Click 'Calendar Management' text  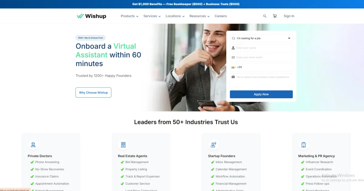point(231,169)
